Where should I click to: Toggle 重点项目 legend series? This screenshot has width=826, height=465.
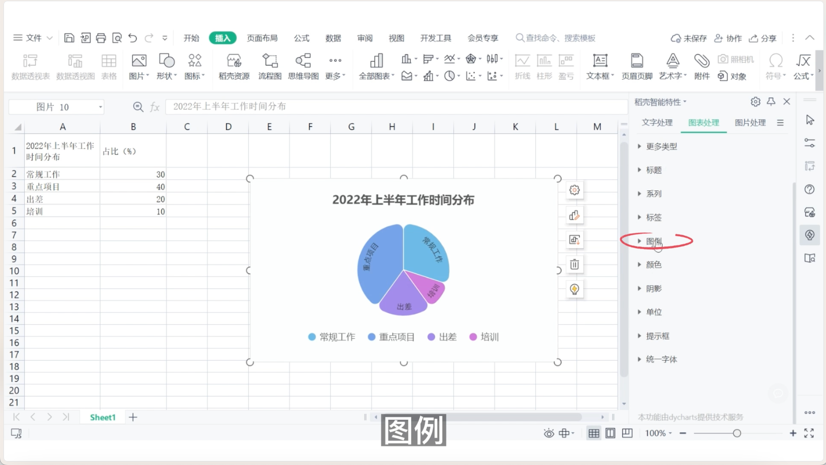click(391, 337)
